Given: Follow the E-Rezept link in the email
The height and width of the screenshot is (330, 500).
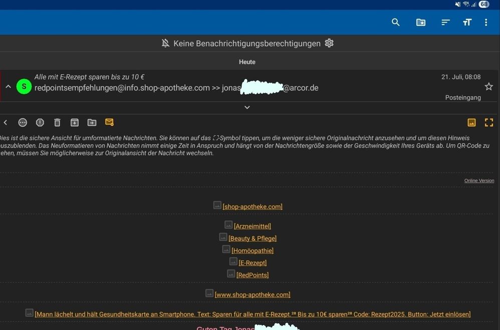Looking at the screenshot, I should 253,262.
